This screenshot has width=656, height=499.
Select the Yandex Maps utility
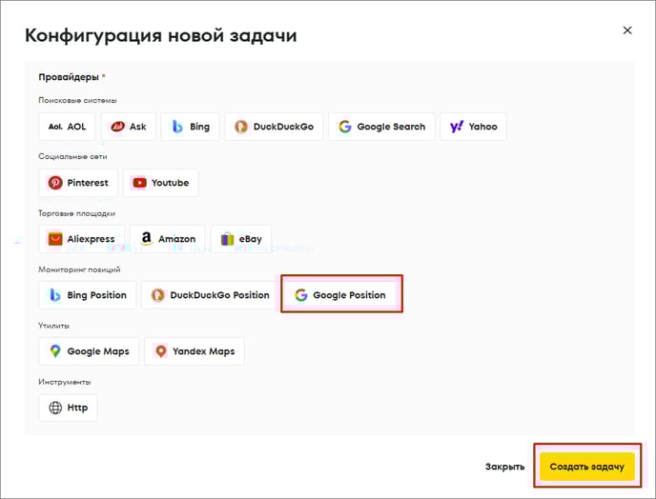pyautogui.click(x=195, y=351)
